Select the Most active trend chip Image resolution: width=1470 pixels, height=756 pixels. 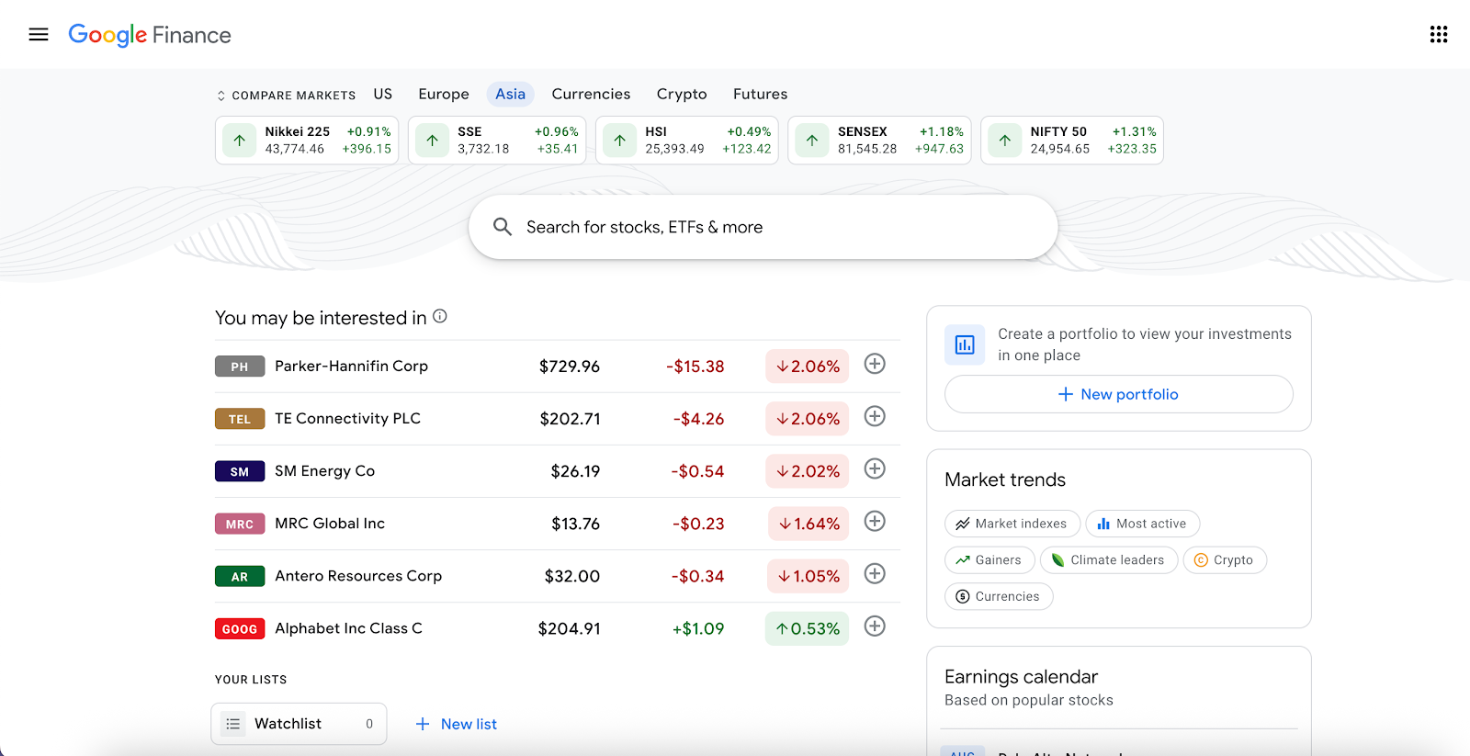click(1142, 524)
